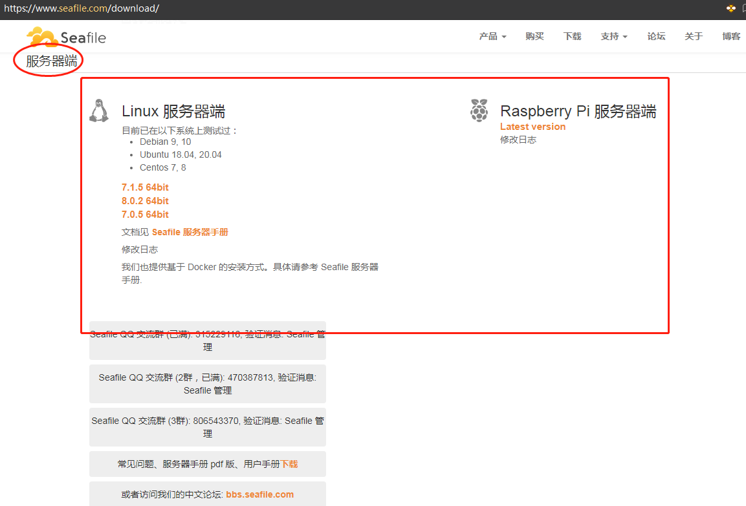Download the 7.0.5 64bit server package
The image size is (746, 506).
click(x=145, y=215)
